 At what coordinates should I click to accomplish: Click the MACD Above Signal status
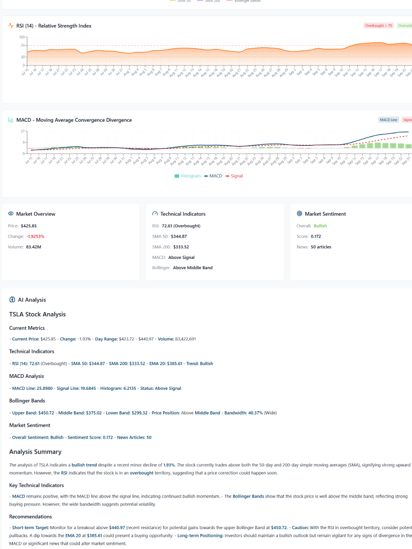click(x=181, y=257)
